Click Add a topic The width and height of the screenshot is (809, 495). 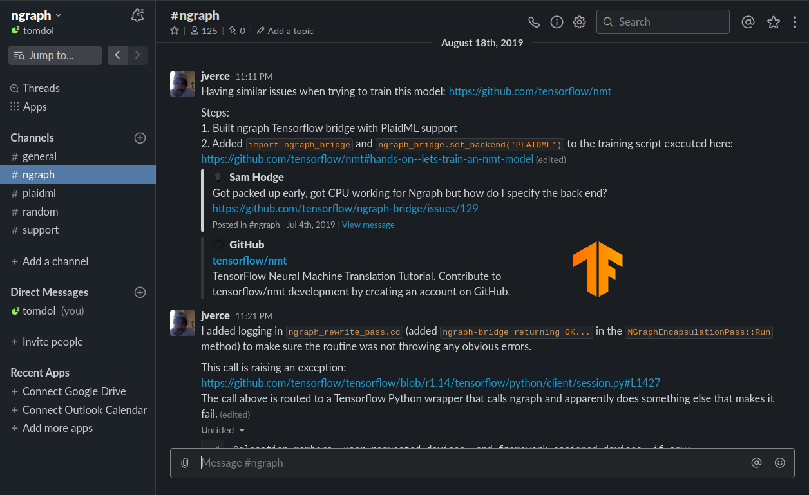coord(285,30)
